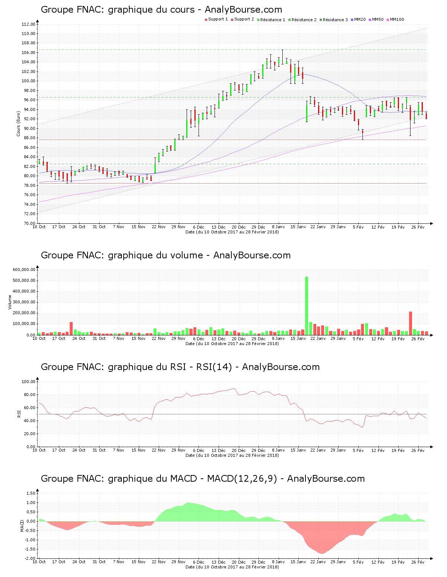Image resolution: width=447 pixels, height=577 pixels.
Task: Click the 600,000.00 volume axis tick
Action: click(24, 270)
